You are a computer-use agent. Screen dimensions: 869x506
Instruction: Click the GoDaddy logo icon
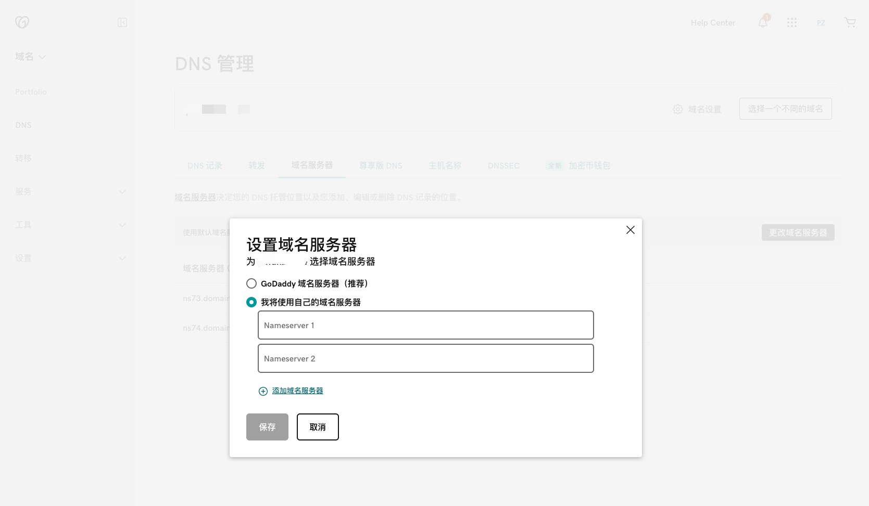tap(22, 22)
